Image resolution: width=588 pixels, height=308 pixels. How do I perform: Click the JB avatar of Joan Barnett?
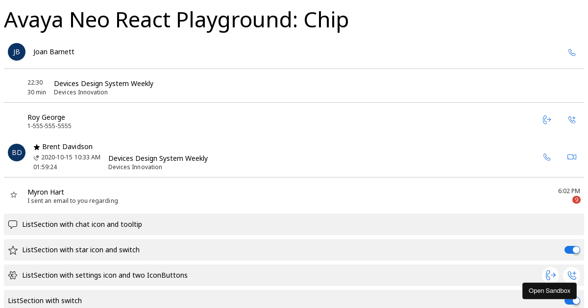[17, 52]
